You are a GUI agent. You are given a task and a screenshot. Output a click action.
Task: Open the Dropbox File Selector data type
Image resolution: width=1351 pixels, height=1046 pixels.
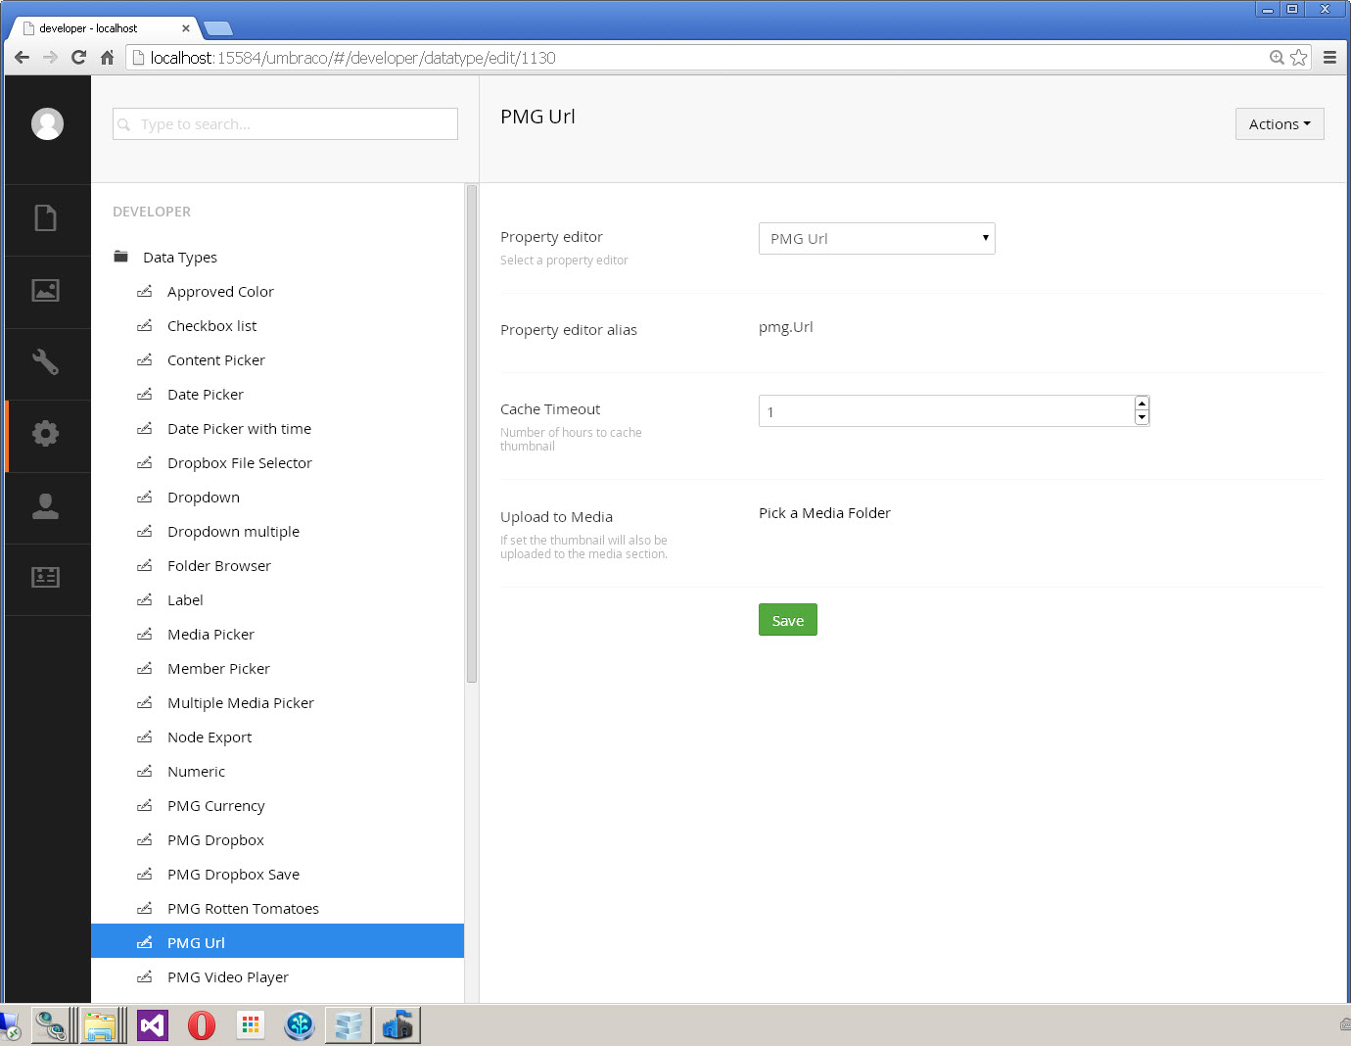pos(240,463)
